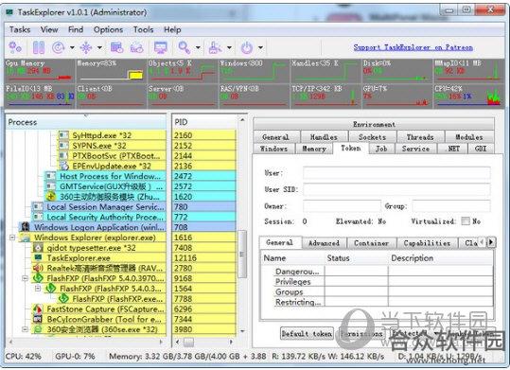The height and width of the screenshot is (370, 510).
Task: Click the PID value 12116
Action: tap(185, 257)
